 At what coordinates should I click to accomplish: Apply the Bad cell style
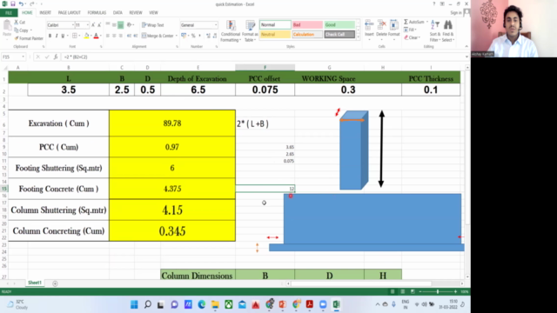[307, 25]
